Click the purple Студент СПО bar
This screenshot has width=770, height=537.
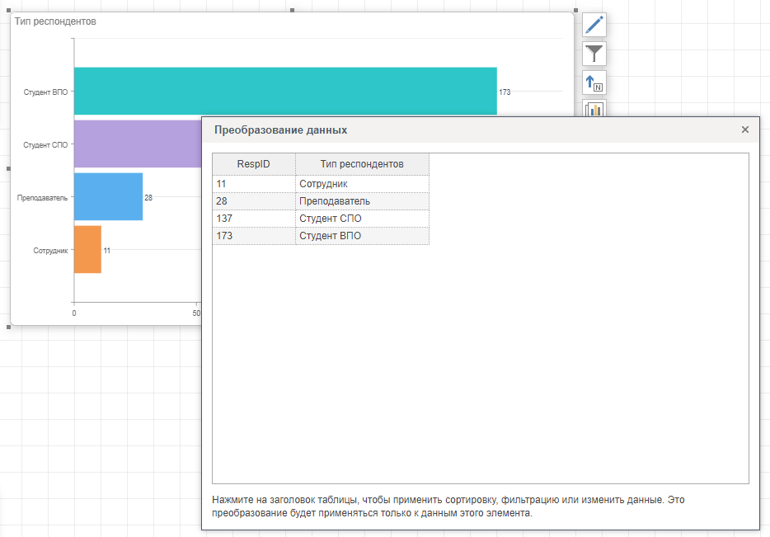[x=137, y=144]
